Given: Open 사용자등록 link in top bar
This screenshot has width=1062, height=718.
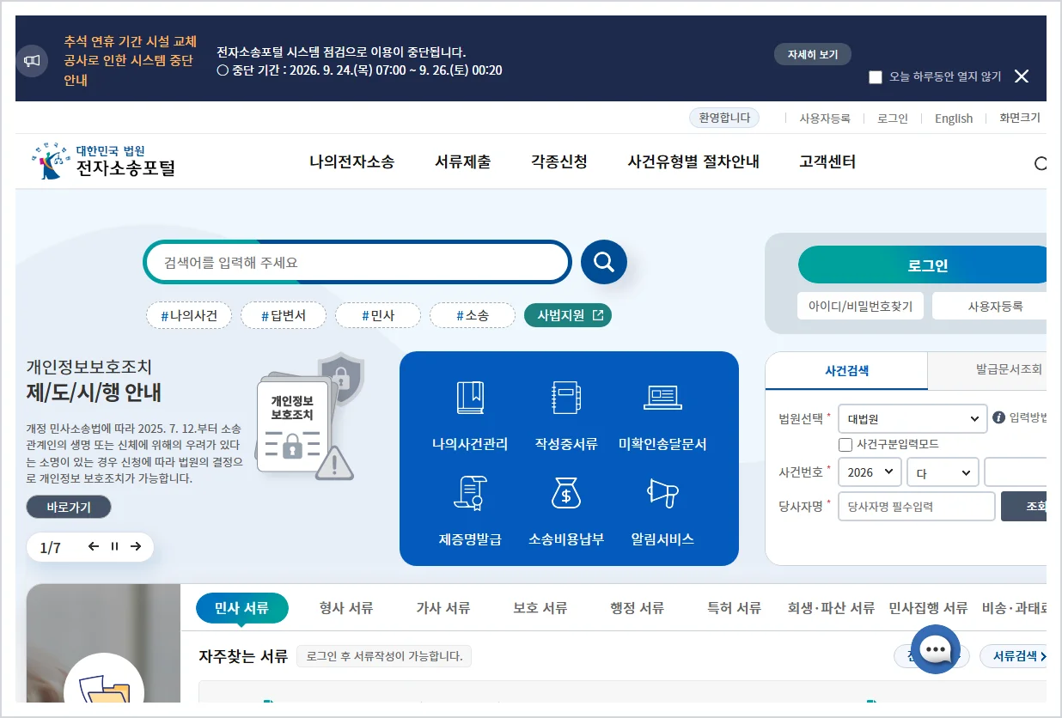Looking at the screenshot, I should coord(825,119).
